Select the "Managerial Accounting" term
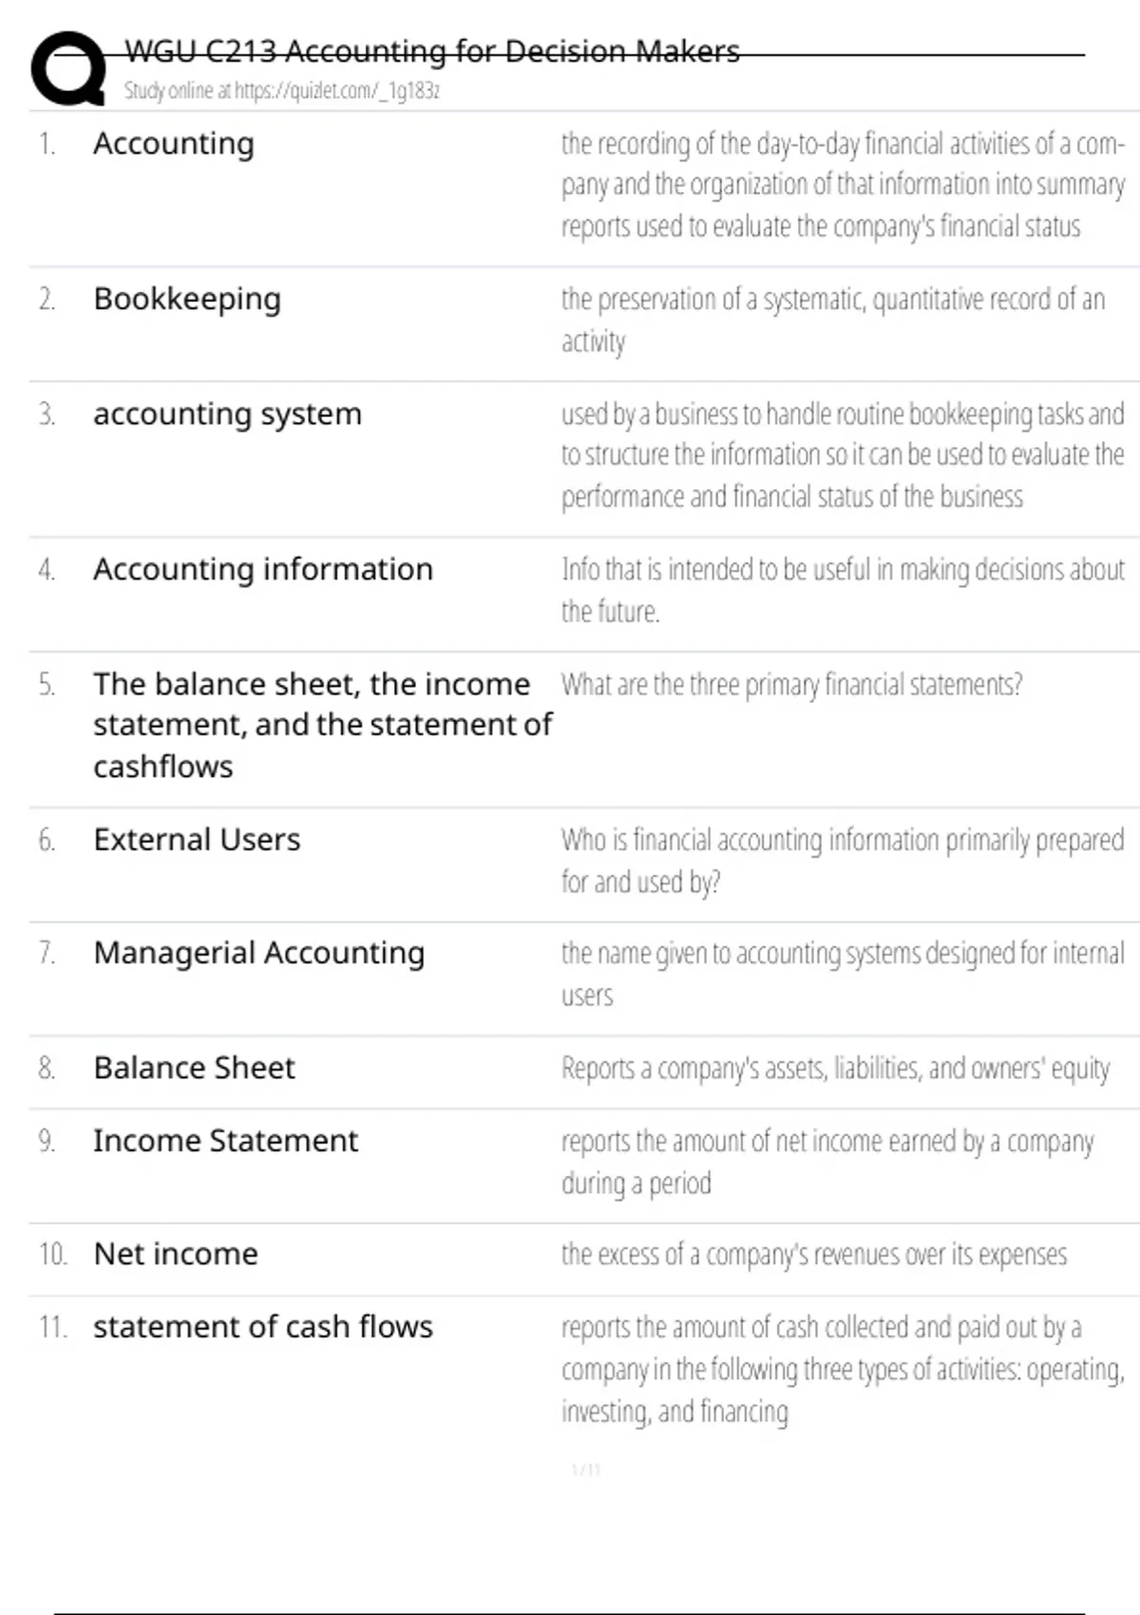The image size is (1140, 1615). click(259, 953)
